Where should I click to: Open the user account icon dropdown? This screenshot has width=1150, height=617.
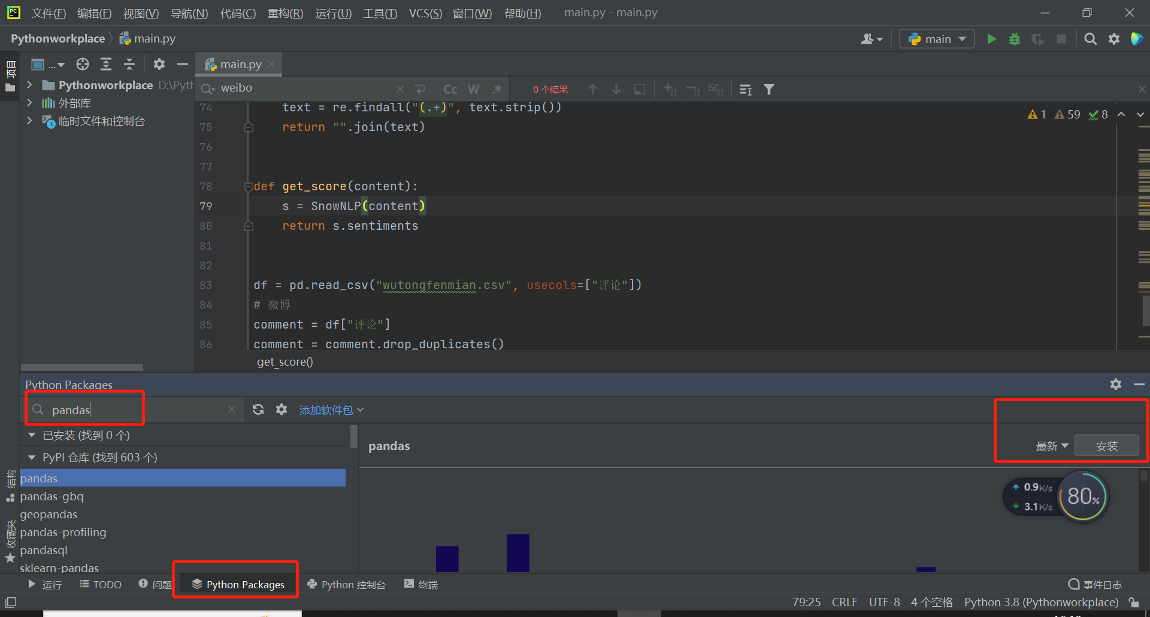point(871,39)
